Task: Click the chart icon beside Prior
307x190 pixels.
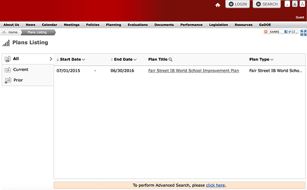Action: [x=8, y=80]
